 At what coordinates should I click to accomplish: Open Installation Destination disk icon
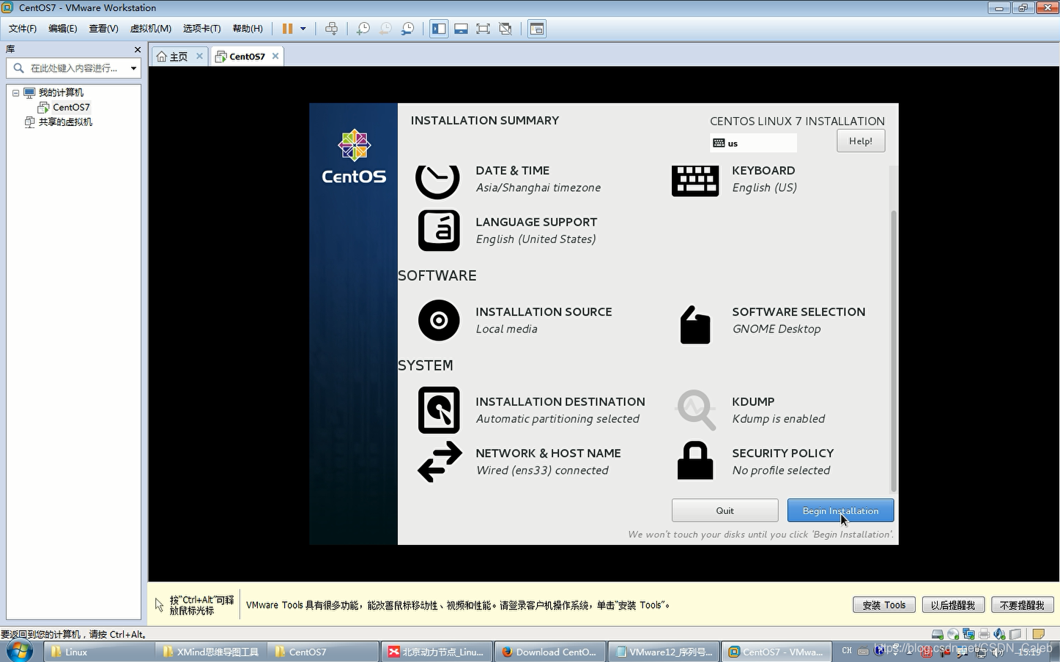439,410
